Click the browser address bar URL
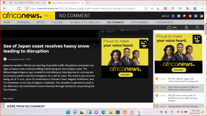The image size is (207, 116). [x=83, y=8]
